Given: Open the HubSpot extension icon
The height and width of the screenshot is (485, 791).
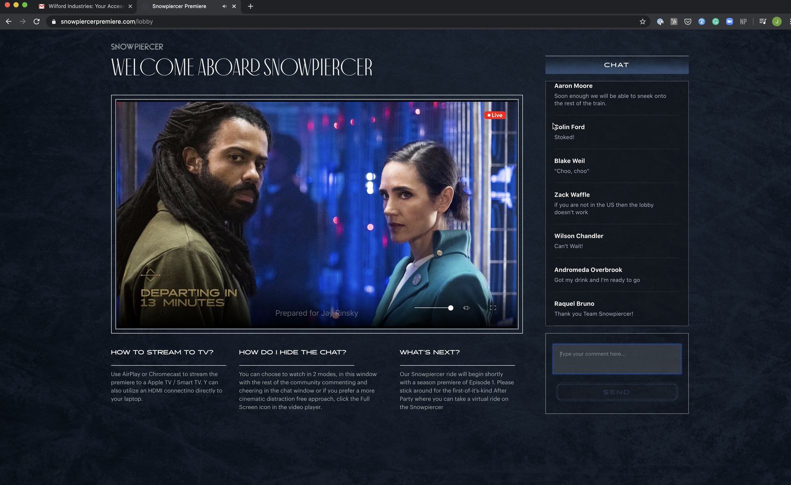Looking at the screenshot, I should coord(674,21).
